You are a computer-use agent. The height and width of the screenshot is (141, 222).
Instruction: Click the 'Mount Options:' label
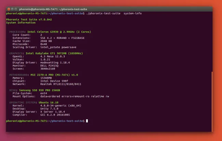24,96
